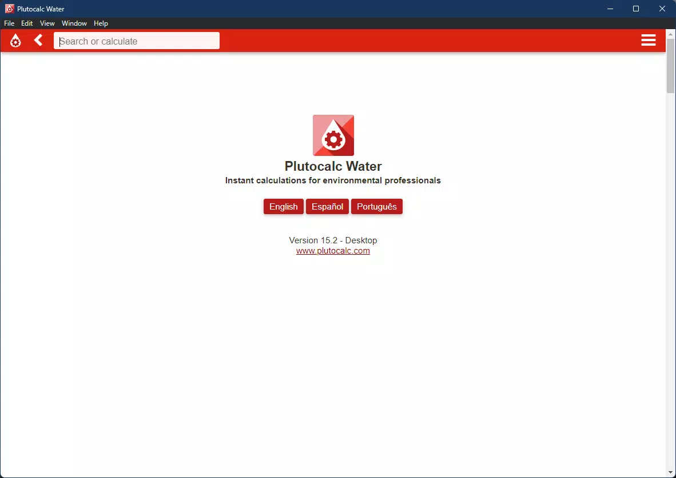Click the Plutocalc droplet home icon
Viewport: 676px width, 478px height.
point(15,41)
